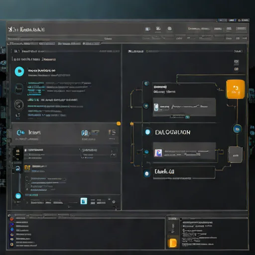Viewport: 255px width, 255px height.
Task: Click the blue circular chat node on right connector
Action: point(237,129)
